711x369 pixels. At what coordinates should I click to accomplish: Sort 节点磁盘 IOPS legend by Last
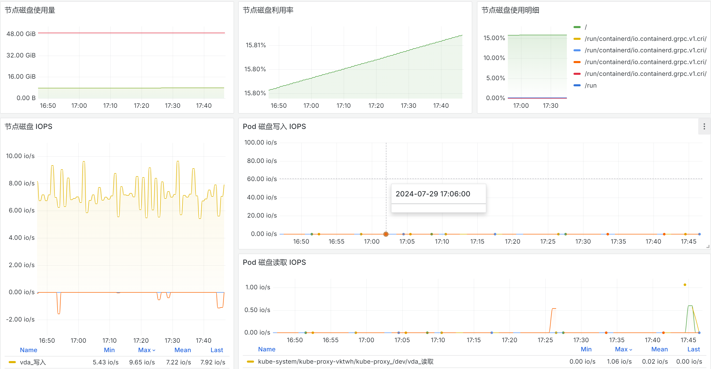217,350
